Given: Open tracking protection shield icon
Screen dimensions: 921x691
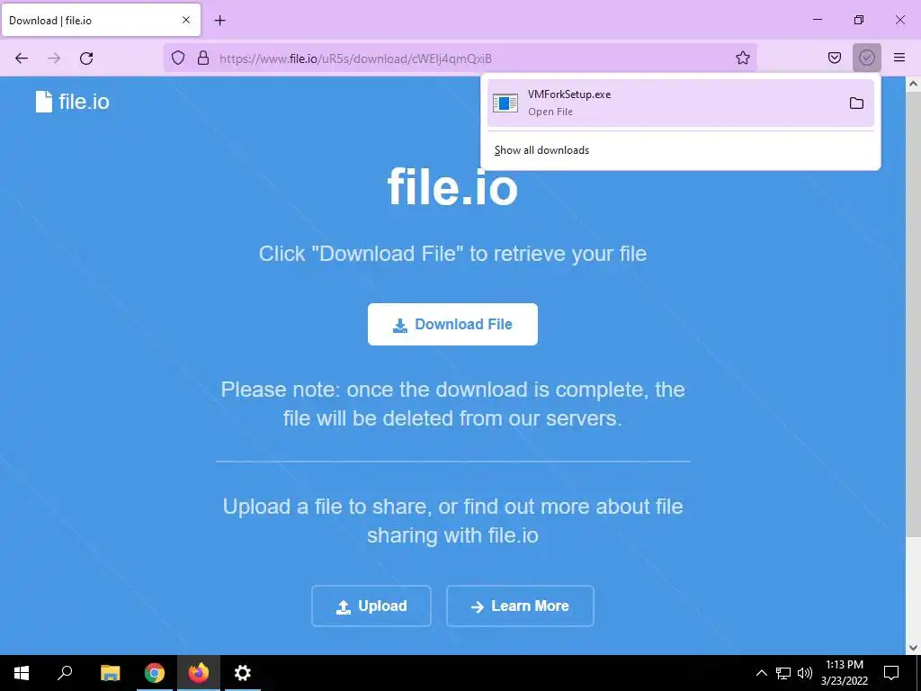Looking at the screenshot, I should pyautogui.click(x=178, y=58).
